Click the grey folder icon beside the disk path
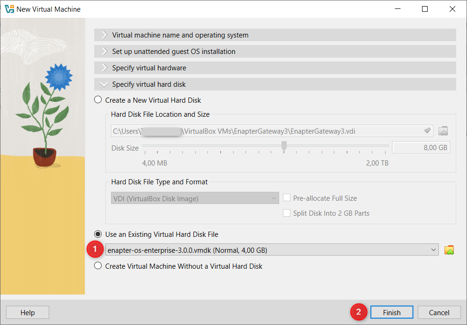Image resolution: width=467 pixels, height=325 pixels. click(443, 131)
